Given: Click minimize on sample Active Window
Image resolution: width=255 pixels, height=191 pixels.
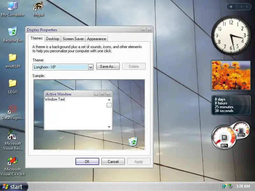Looking at the screenshot, I should coord(96,94).
